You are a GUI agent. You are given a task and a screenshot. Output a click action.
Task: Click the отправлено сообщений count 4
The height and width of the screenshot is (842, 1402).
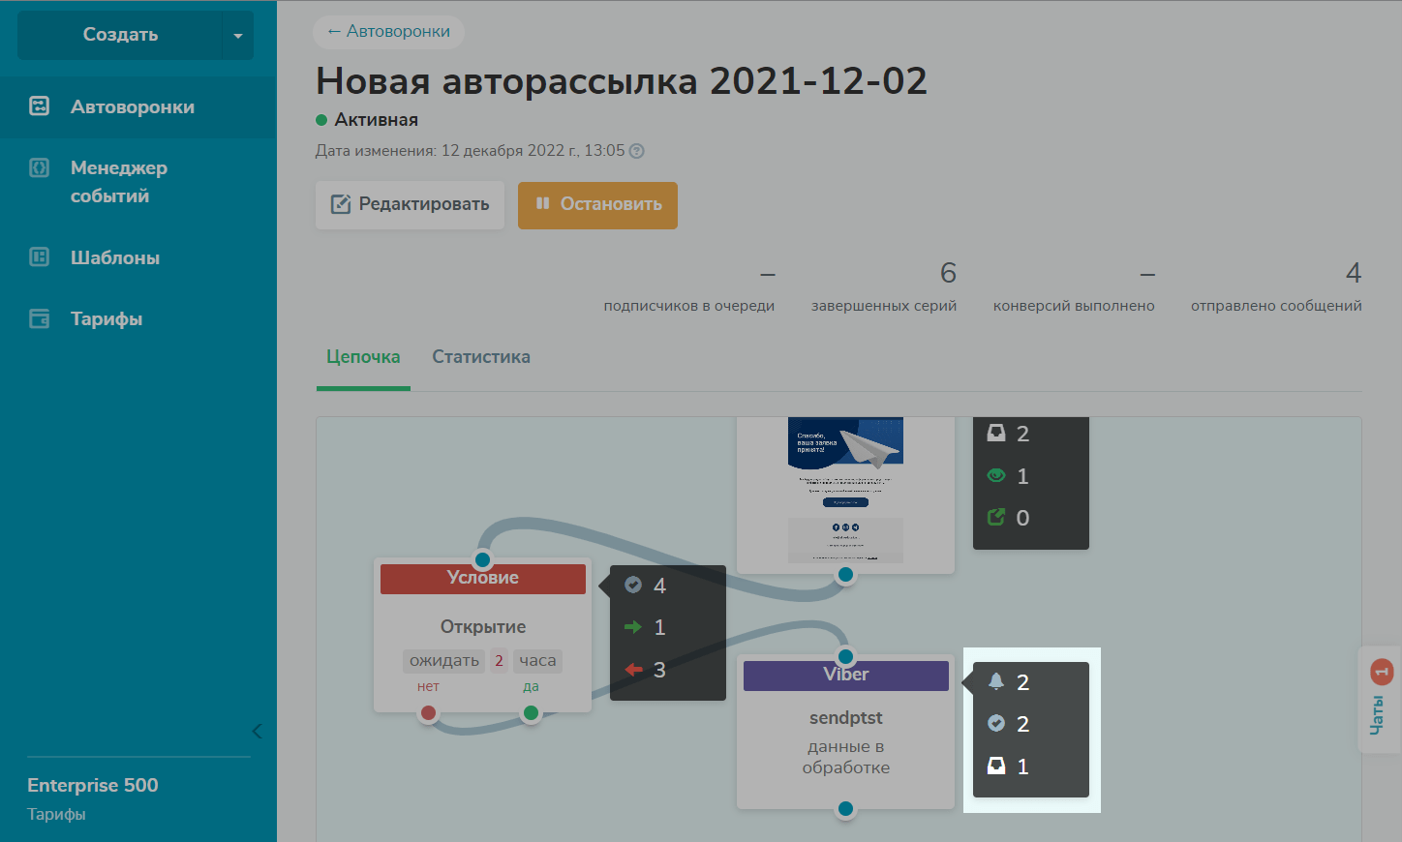pyautogui.click(x=1354, y=273)
